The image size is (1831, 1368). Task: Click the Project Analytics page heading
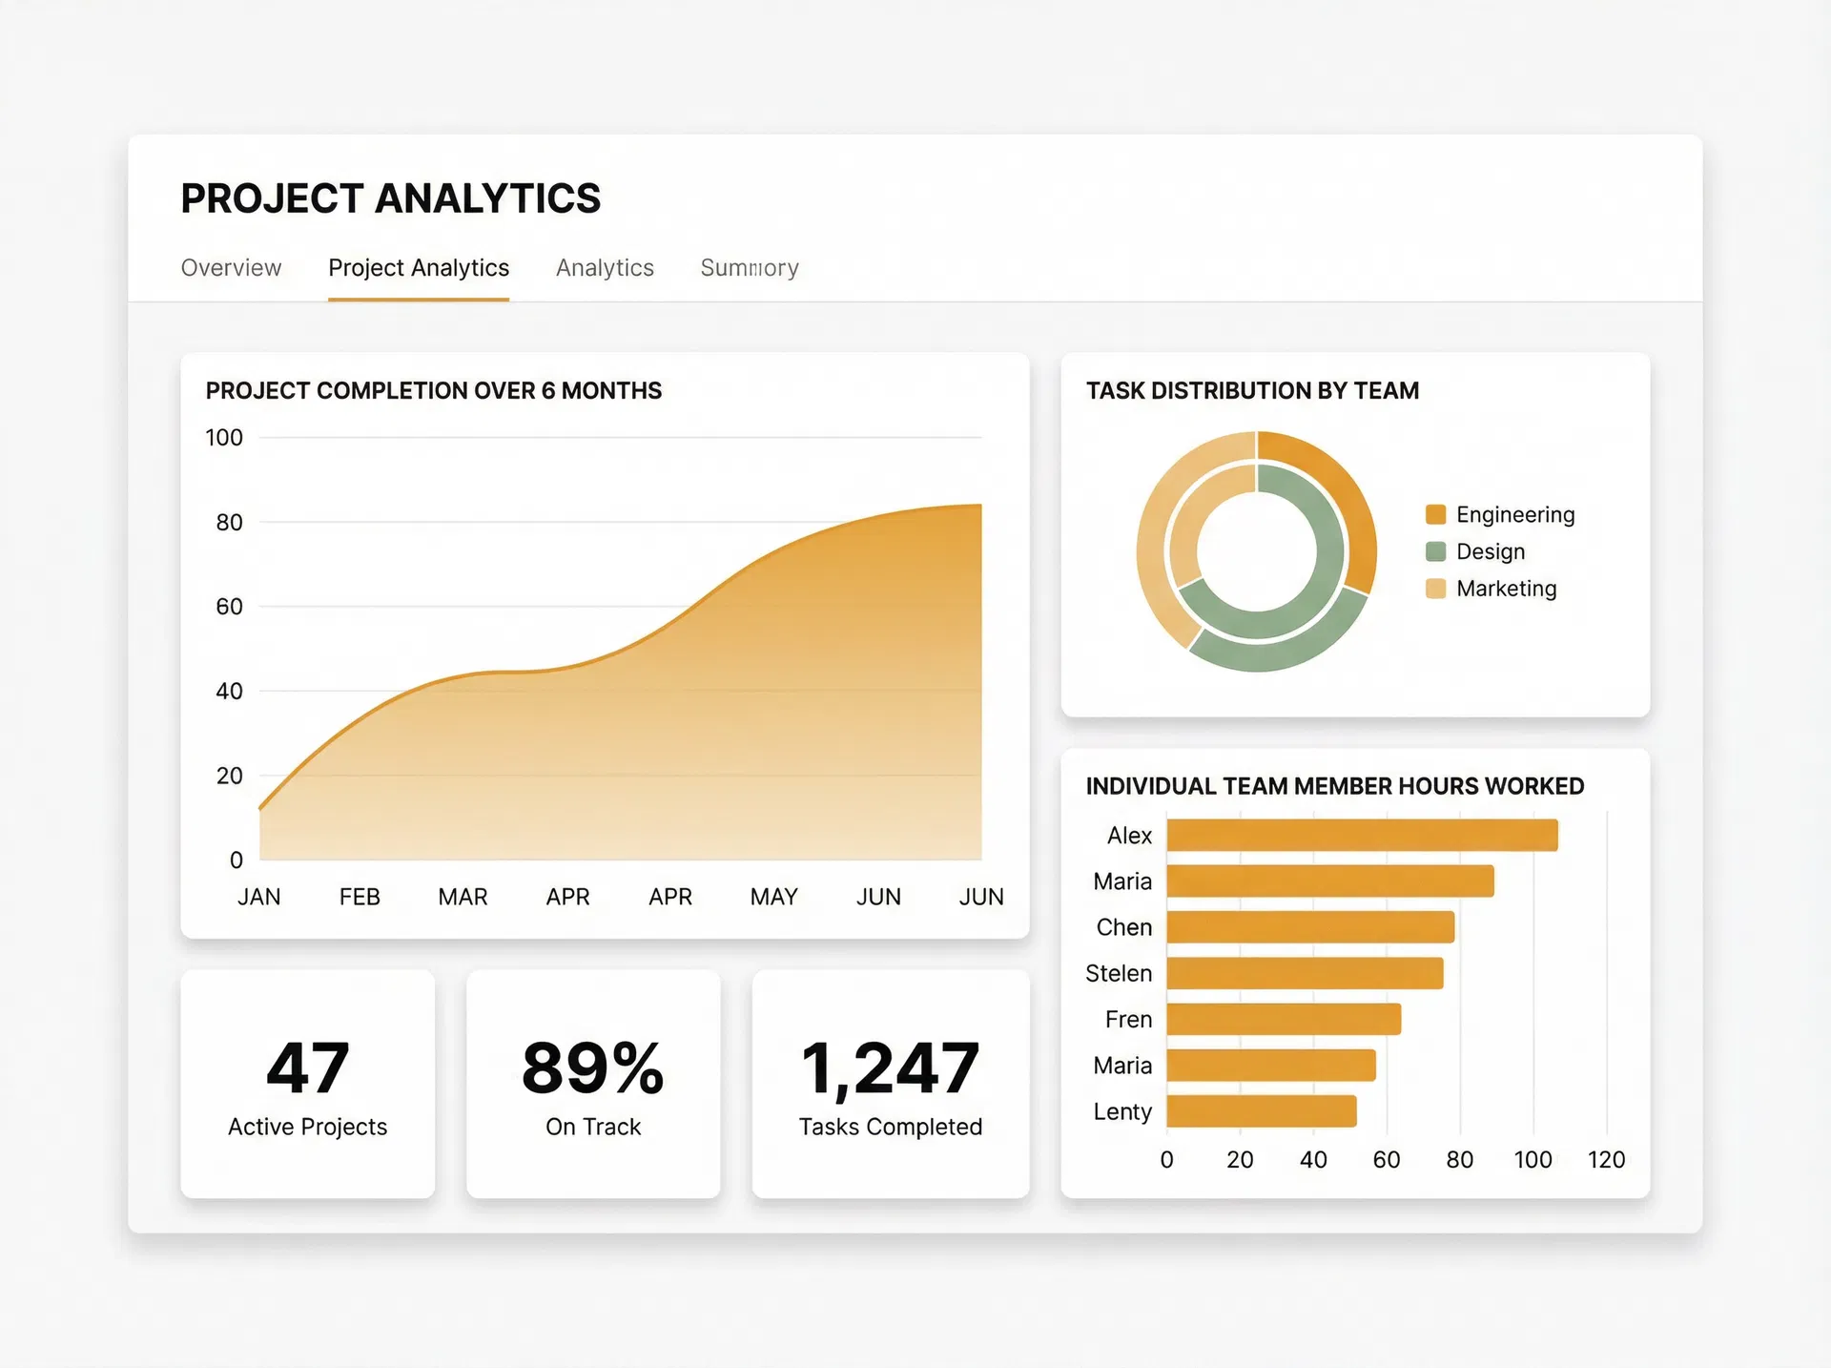pyautogui.click(x=390, y=198)
